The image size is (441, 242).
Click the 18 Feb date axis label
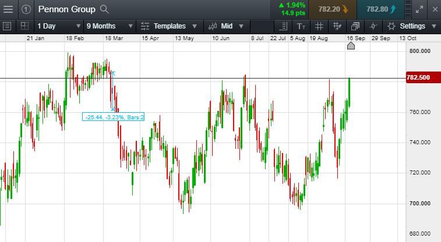75,38
